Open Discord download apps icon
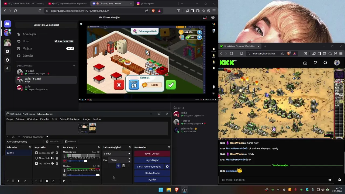The image size is (345, 194). (x=7, y=68)
